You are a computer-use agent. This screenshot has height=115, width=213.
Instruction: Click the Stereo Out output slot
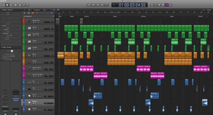[x=5, y=107]
